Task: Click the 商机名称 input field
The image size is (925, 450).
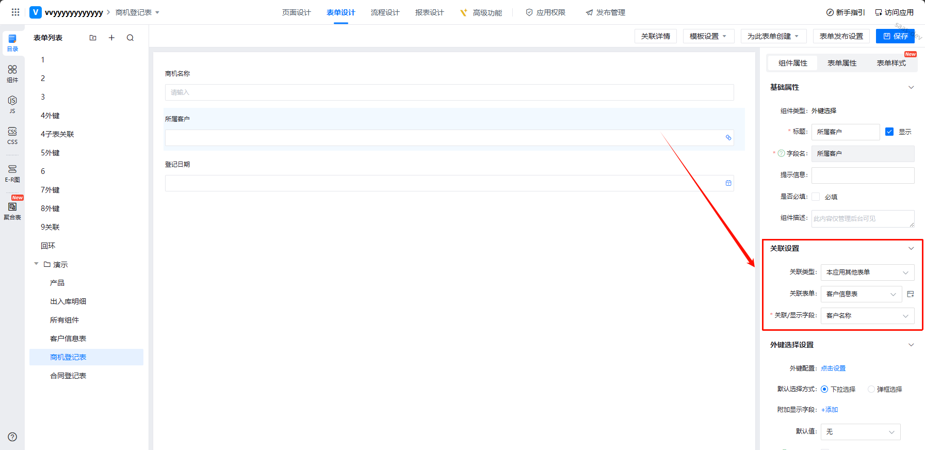Action: (449, 92)
